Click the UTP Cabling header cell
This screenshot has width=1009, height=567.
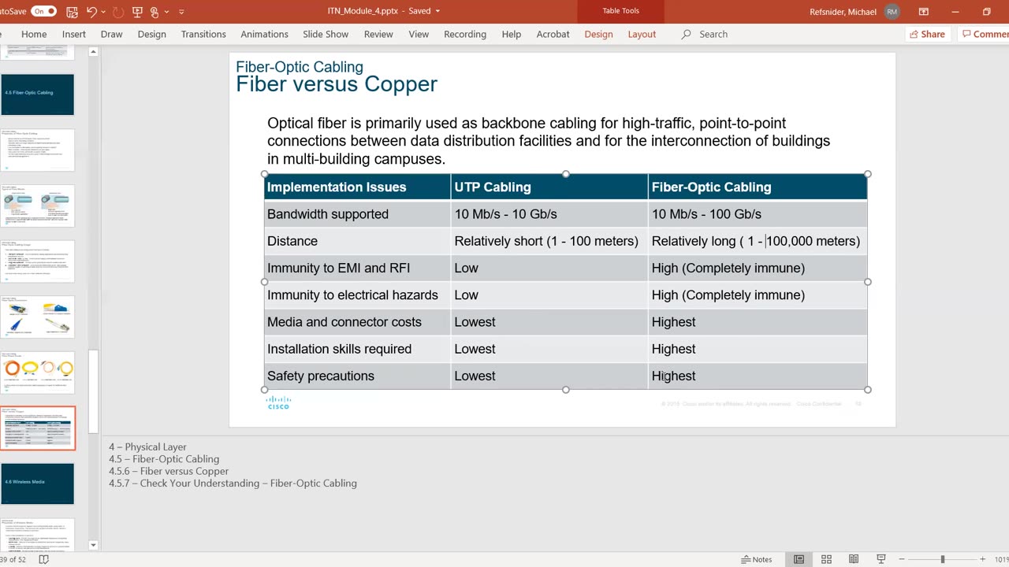549,187
